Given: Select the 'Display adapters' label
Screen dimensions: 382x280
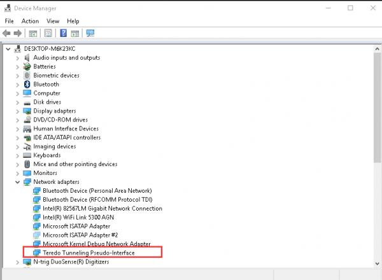Looking at the screenshot, I should 55,111.
